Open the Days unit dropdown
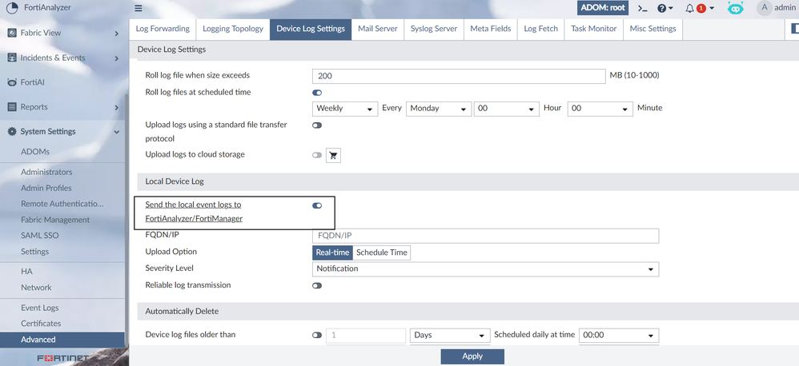 [x=450, y=336]
